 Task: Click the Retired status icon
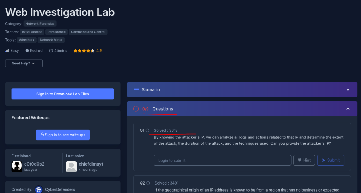[27, 51]
